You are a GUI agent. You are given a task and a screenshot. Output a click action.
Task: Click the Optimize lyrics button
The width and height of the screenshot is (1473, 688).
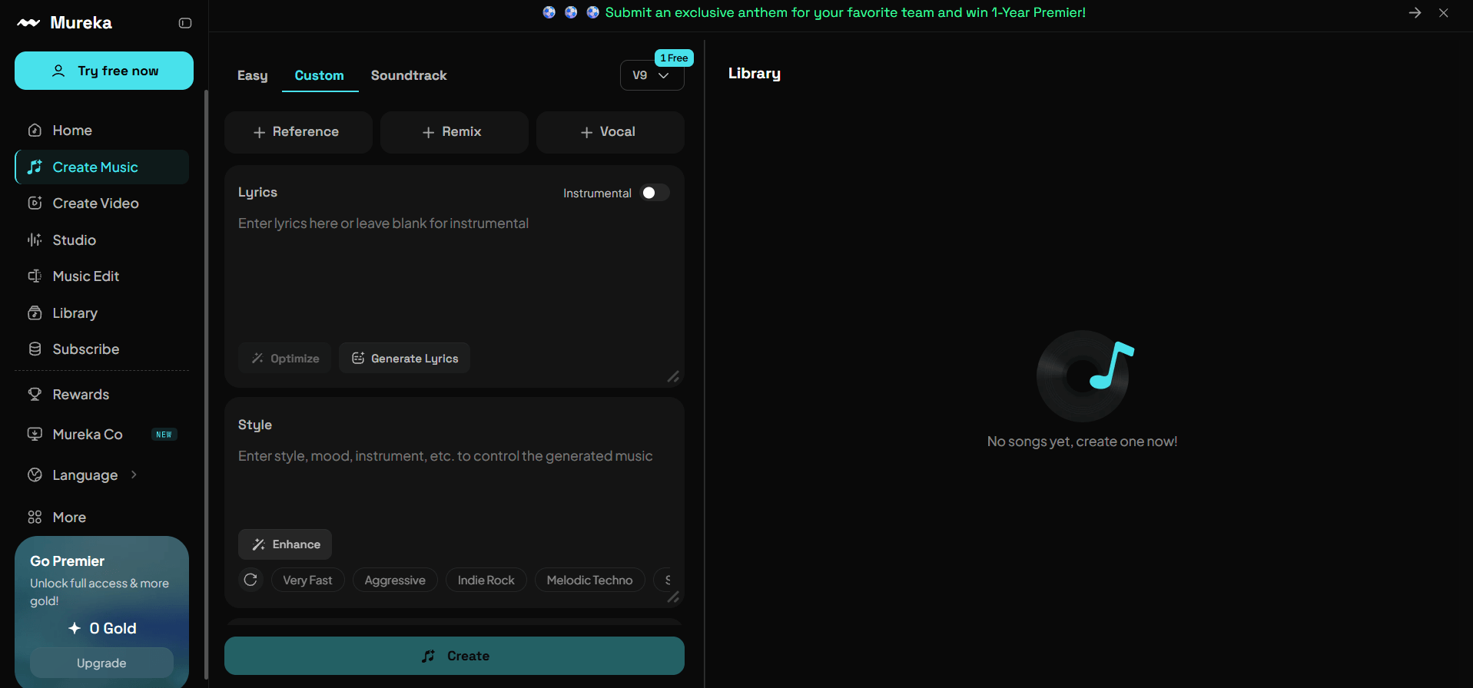coord(285,358)
